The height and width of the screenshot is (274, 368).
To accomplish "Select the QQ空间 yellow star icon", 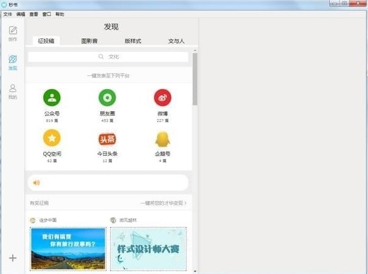I will [x=52, y=138].
